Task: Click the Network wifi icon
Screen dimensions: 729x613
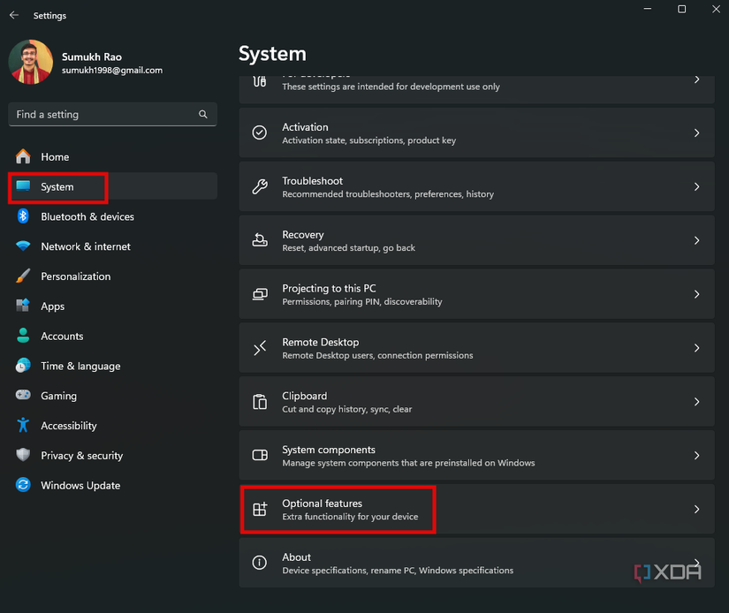Action: click(23, 246)
